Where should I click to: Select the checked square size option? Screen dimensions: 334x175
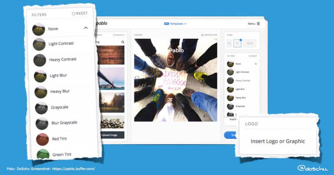237,43
